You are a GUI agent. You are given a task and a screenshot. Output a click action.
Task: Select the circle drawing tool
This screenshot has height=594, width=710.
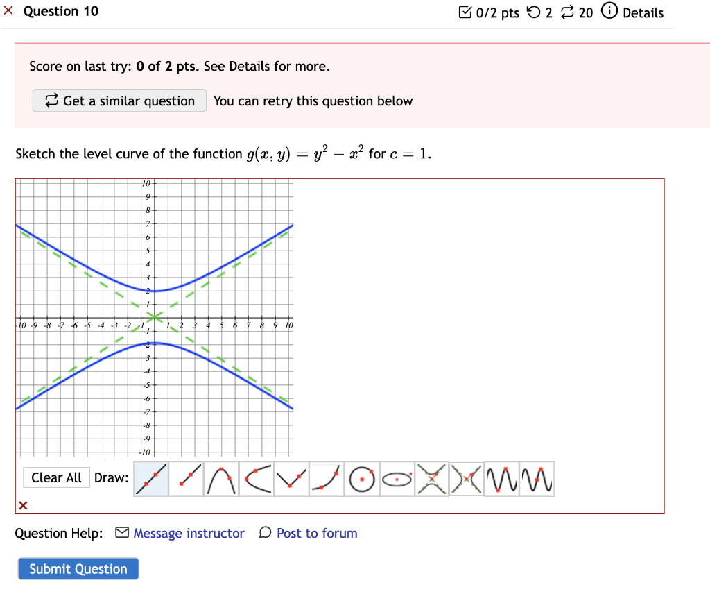(x=361, y=479)
